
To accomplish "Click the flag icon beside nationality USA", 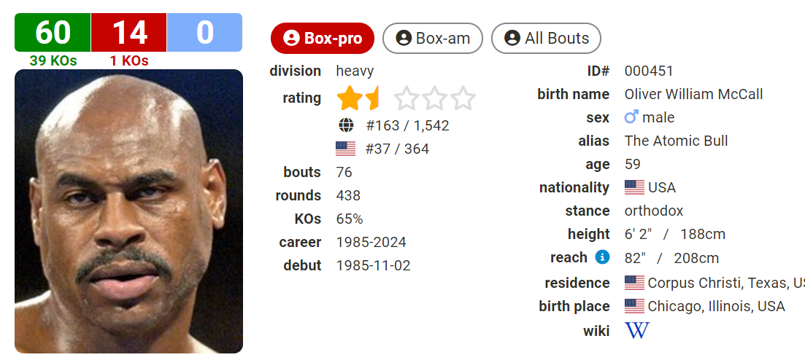I will pos(634,187).
